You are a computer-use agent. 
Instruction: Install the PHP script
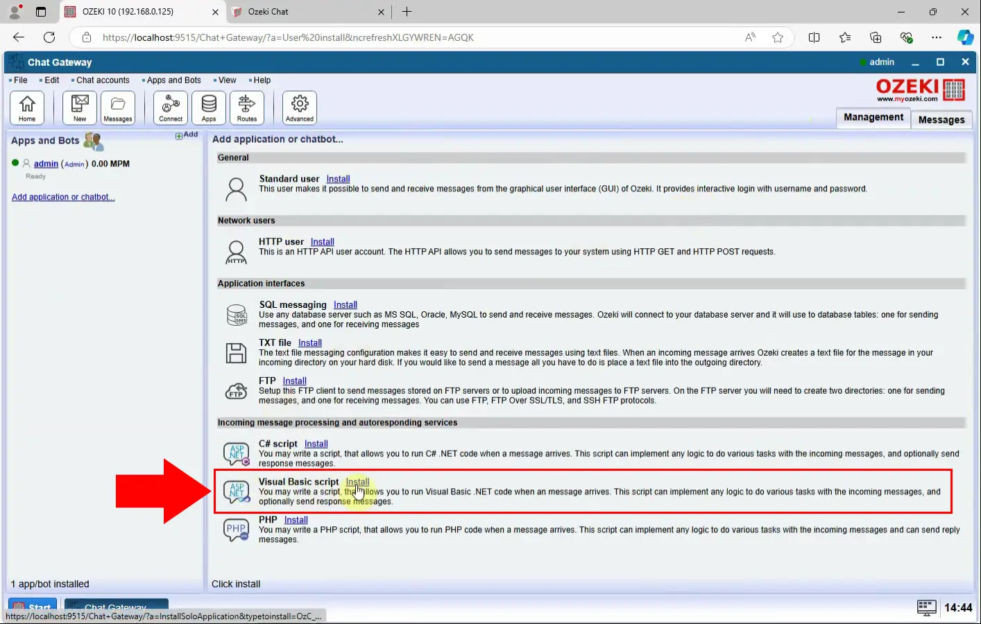tap(296, 520)
